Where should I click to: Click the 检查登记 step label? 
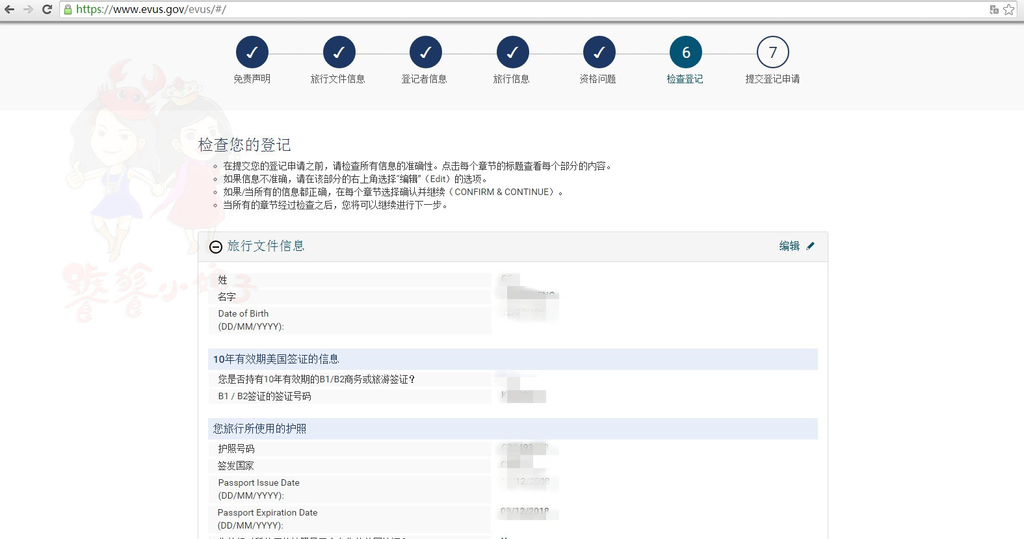[x=685, y=79]
